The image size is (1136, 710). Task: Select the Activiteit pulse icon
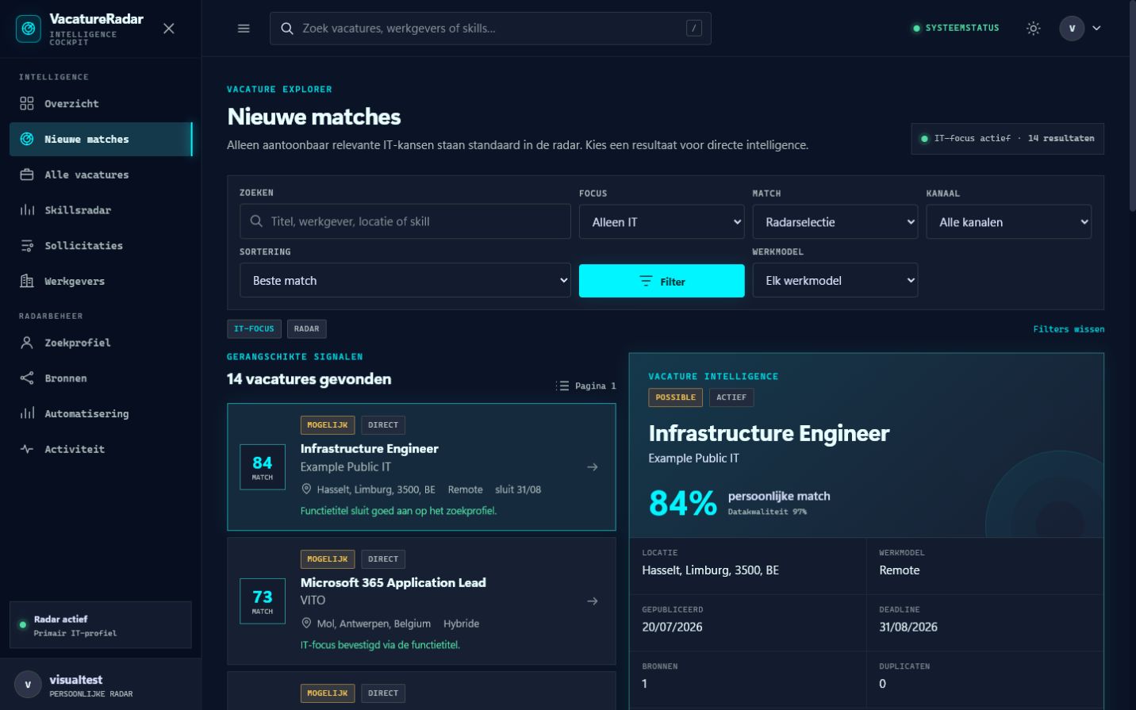(27, 449)
